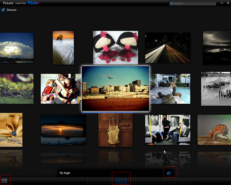Open the subway passengers photo
This screenshot has height=185, width=231.
tap(167, 130)
